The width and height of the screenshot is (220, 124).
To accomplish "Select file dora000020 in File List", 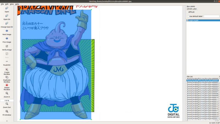I will point(203,116).
